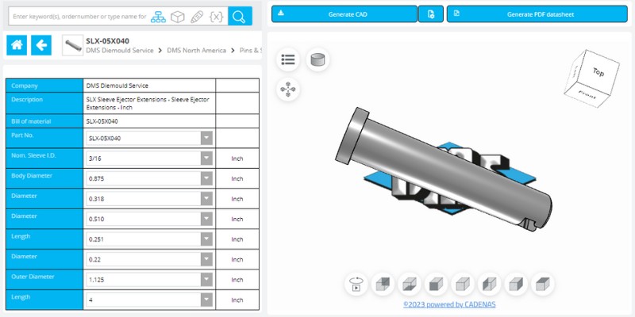Switch to top view cube icon
635x317 pixels.
point(543,284)
